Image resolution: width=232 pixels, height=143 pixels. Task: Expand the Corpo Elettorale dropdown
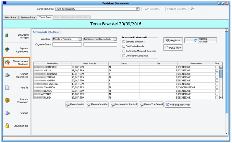click(138, 9)
